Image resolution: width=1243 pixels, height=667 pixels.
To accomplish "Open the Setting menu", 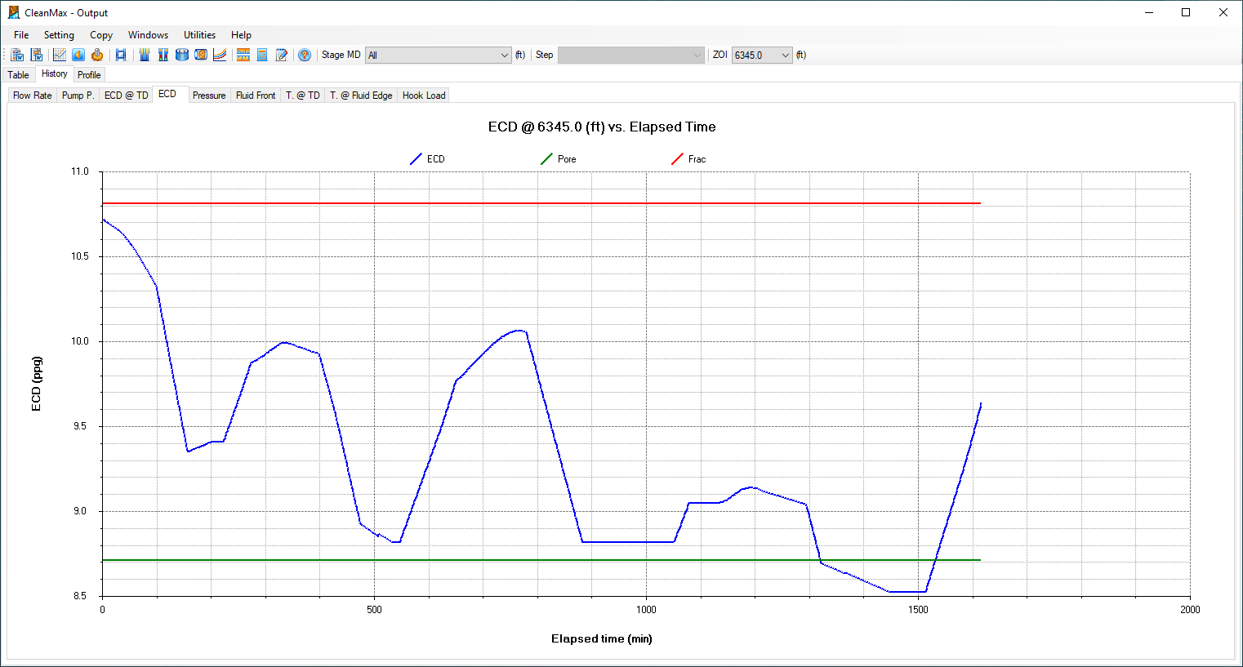I will (x=59, y=35).
